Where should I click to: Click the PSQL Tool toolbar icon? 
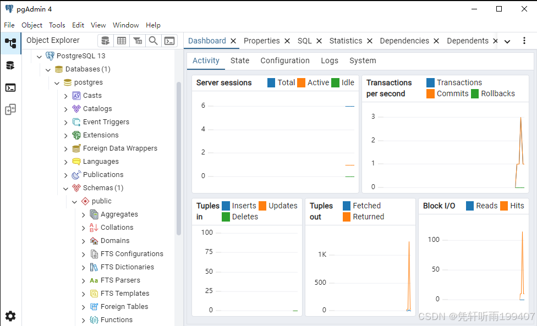[x=169, y=41]
